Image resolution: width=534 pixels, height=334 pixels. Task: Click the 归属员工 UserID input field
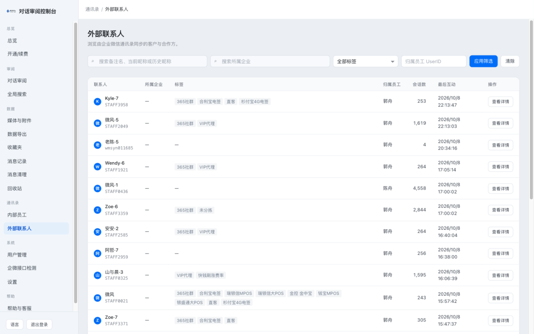tap(434, 61)
